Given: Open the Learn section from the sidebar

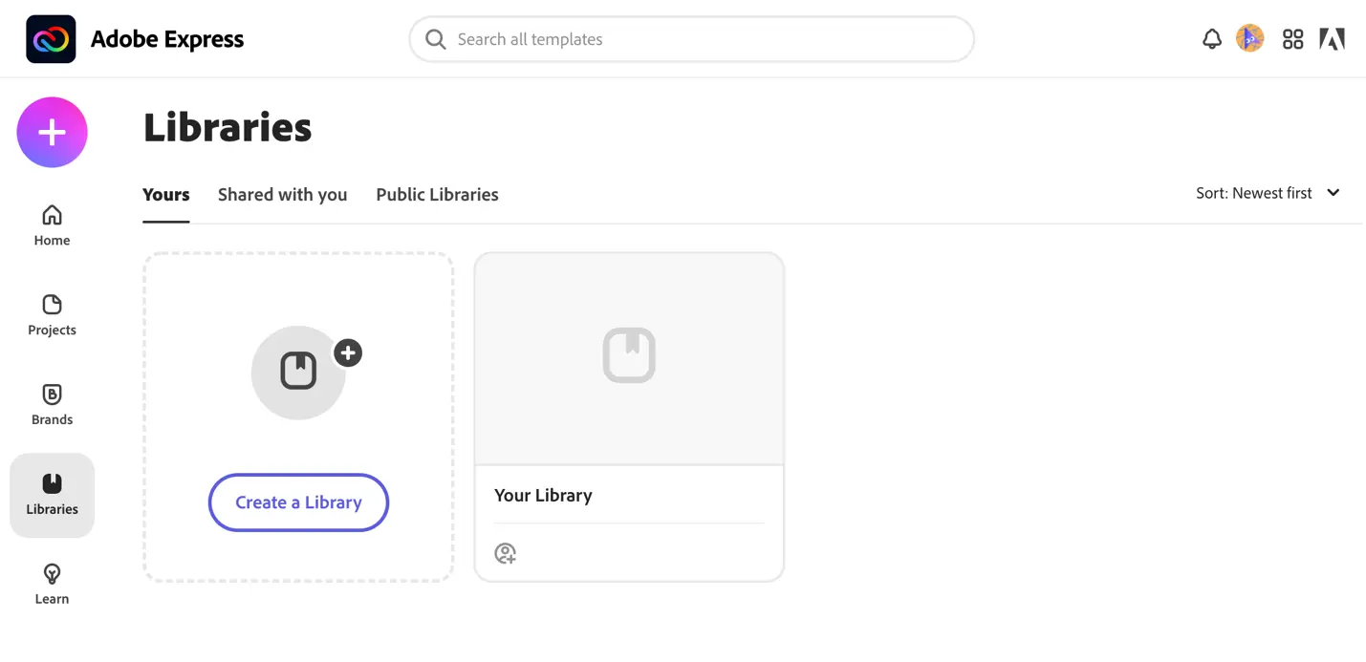Looking at the screenshot, I should 52,583.
